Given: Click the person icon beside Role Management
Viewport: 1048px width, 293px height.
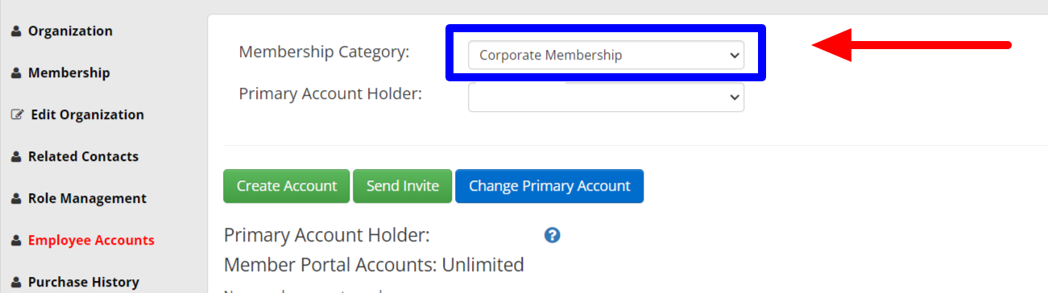Looking at the screenshot, I should [16, 199].
